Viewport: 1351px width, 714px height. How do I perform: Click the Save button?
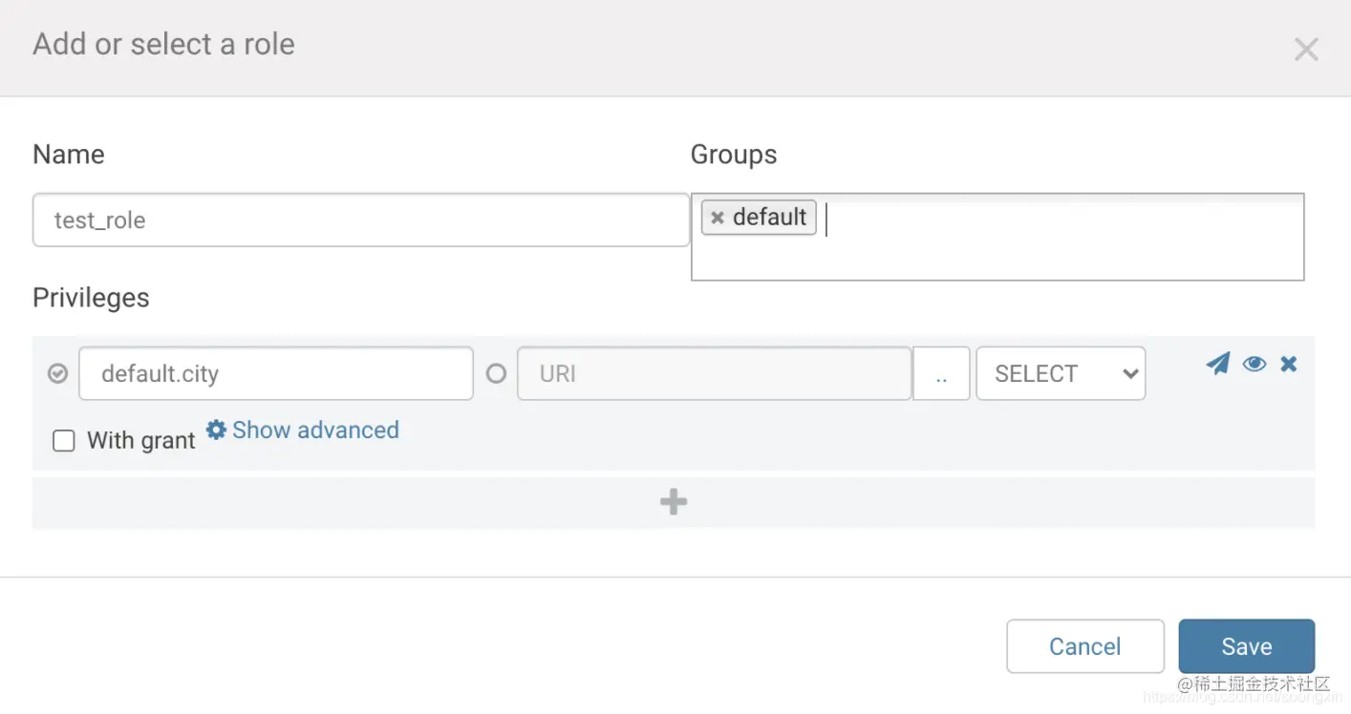pos(1246,646)
